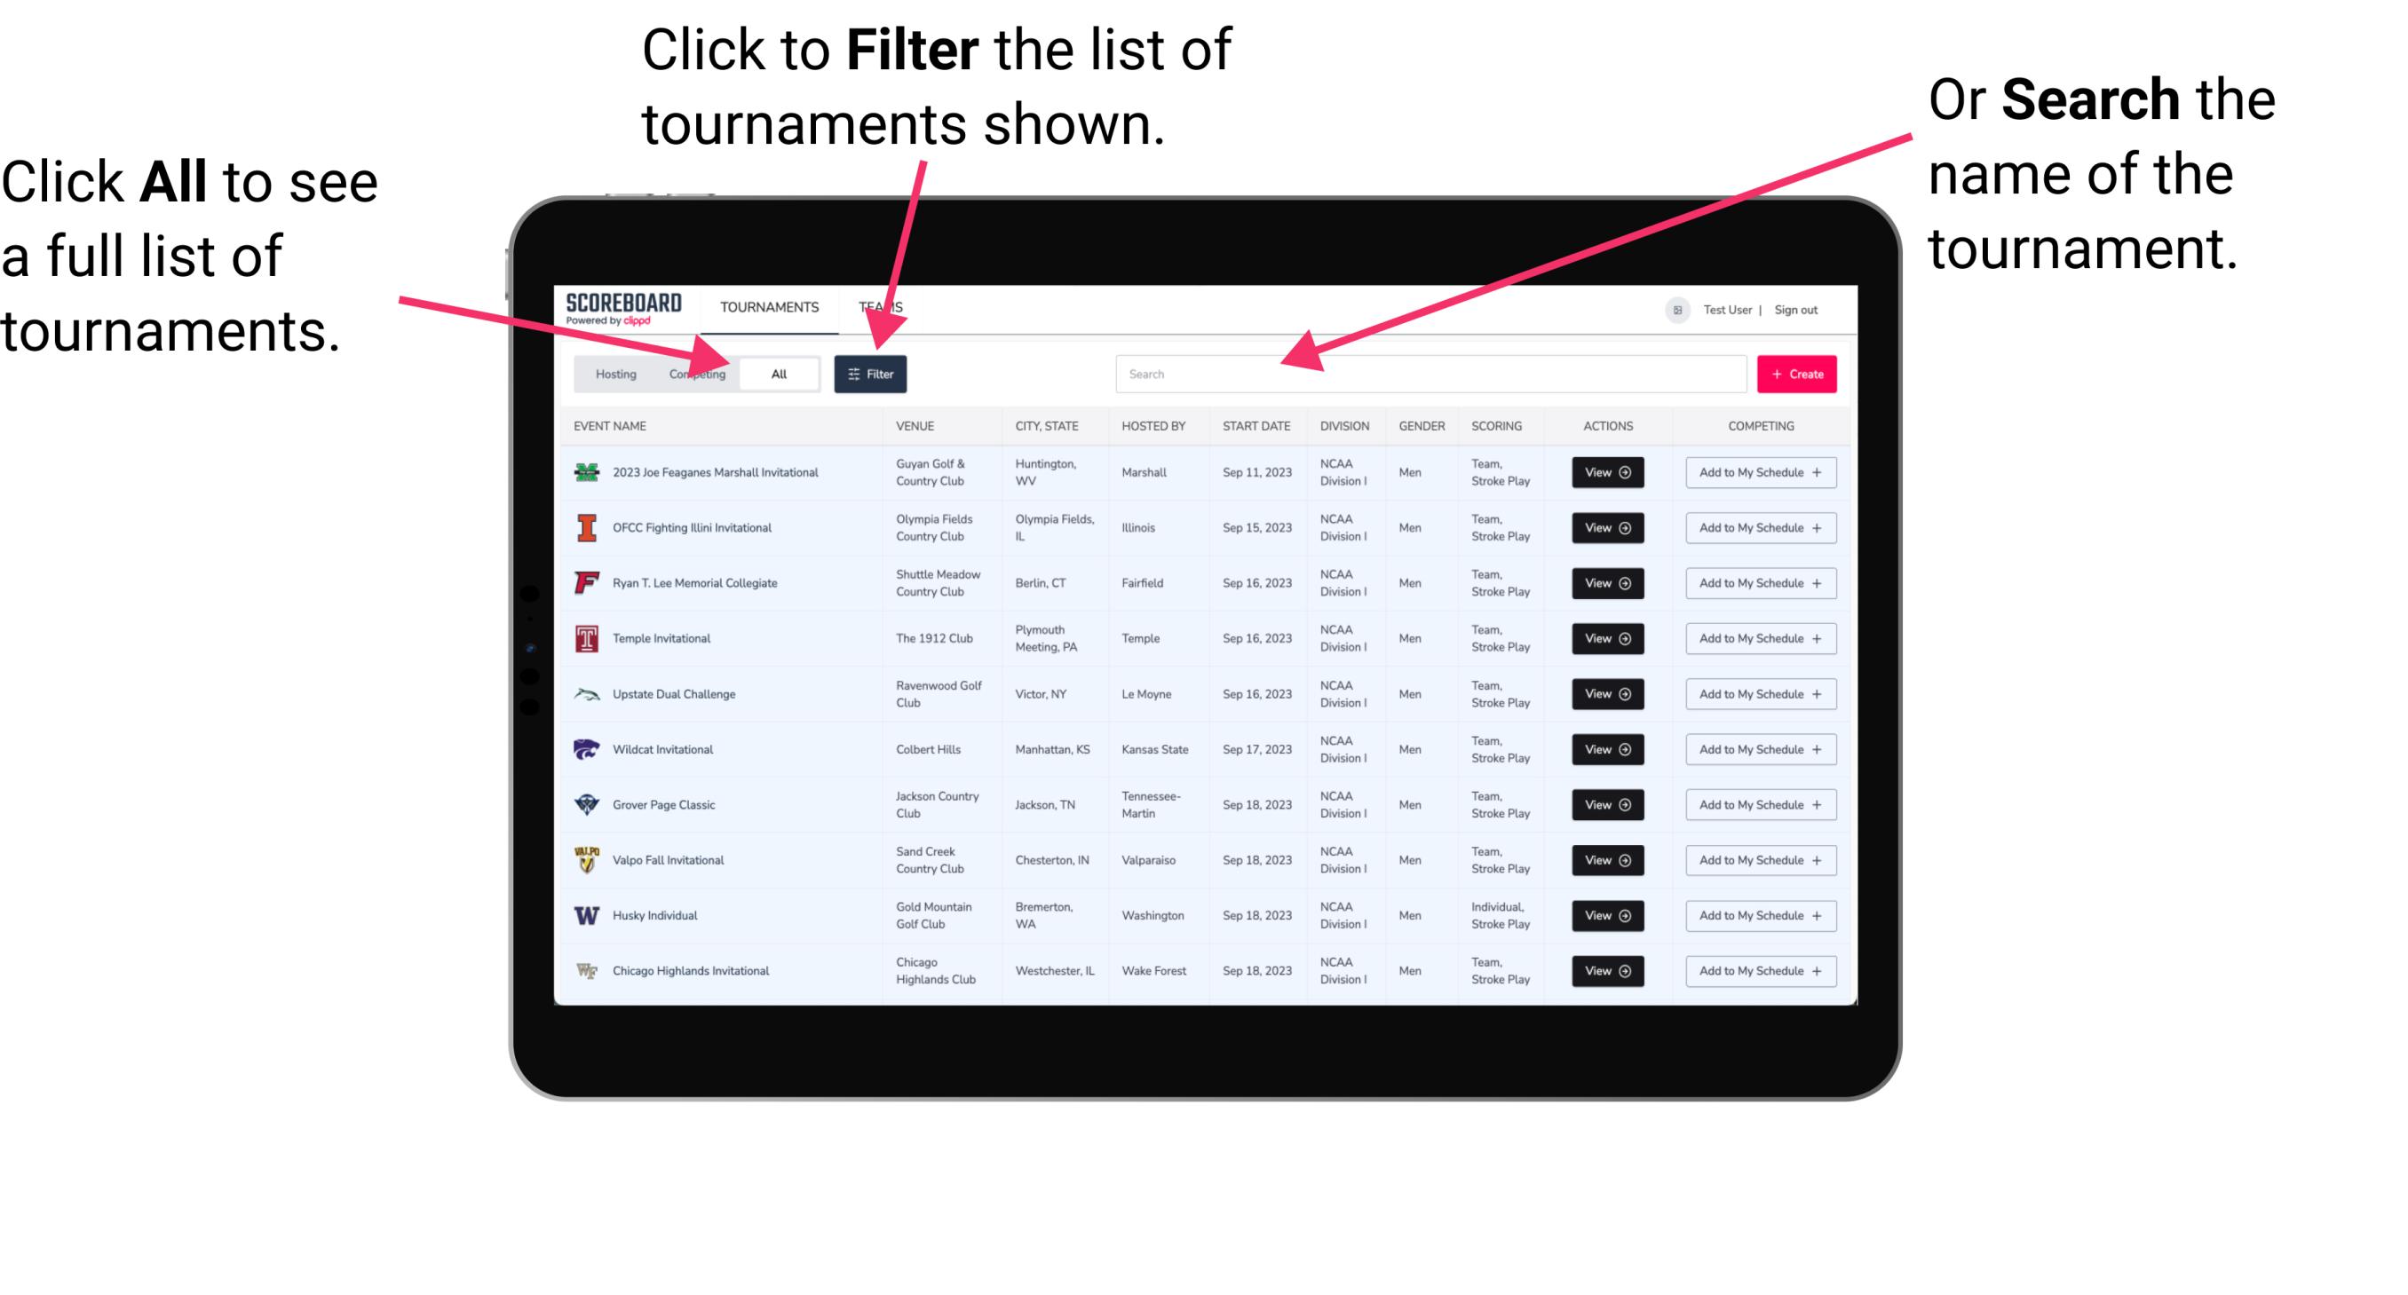Click the Temple Owls team icon
The width and height of the screenshot is (2408, 1295).
tap(587, 638)
